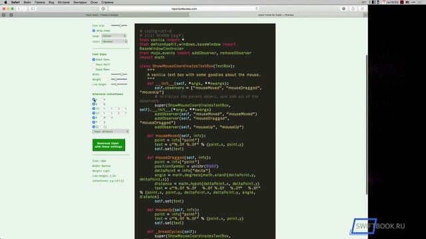Open the История menu

point(64,2)
